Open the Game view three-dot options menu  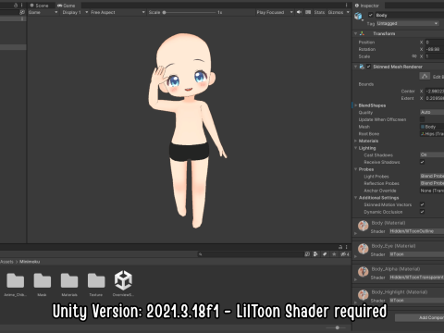(347, 6)
